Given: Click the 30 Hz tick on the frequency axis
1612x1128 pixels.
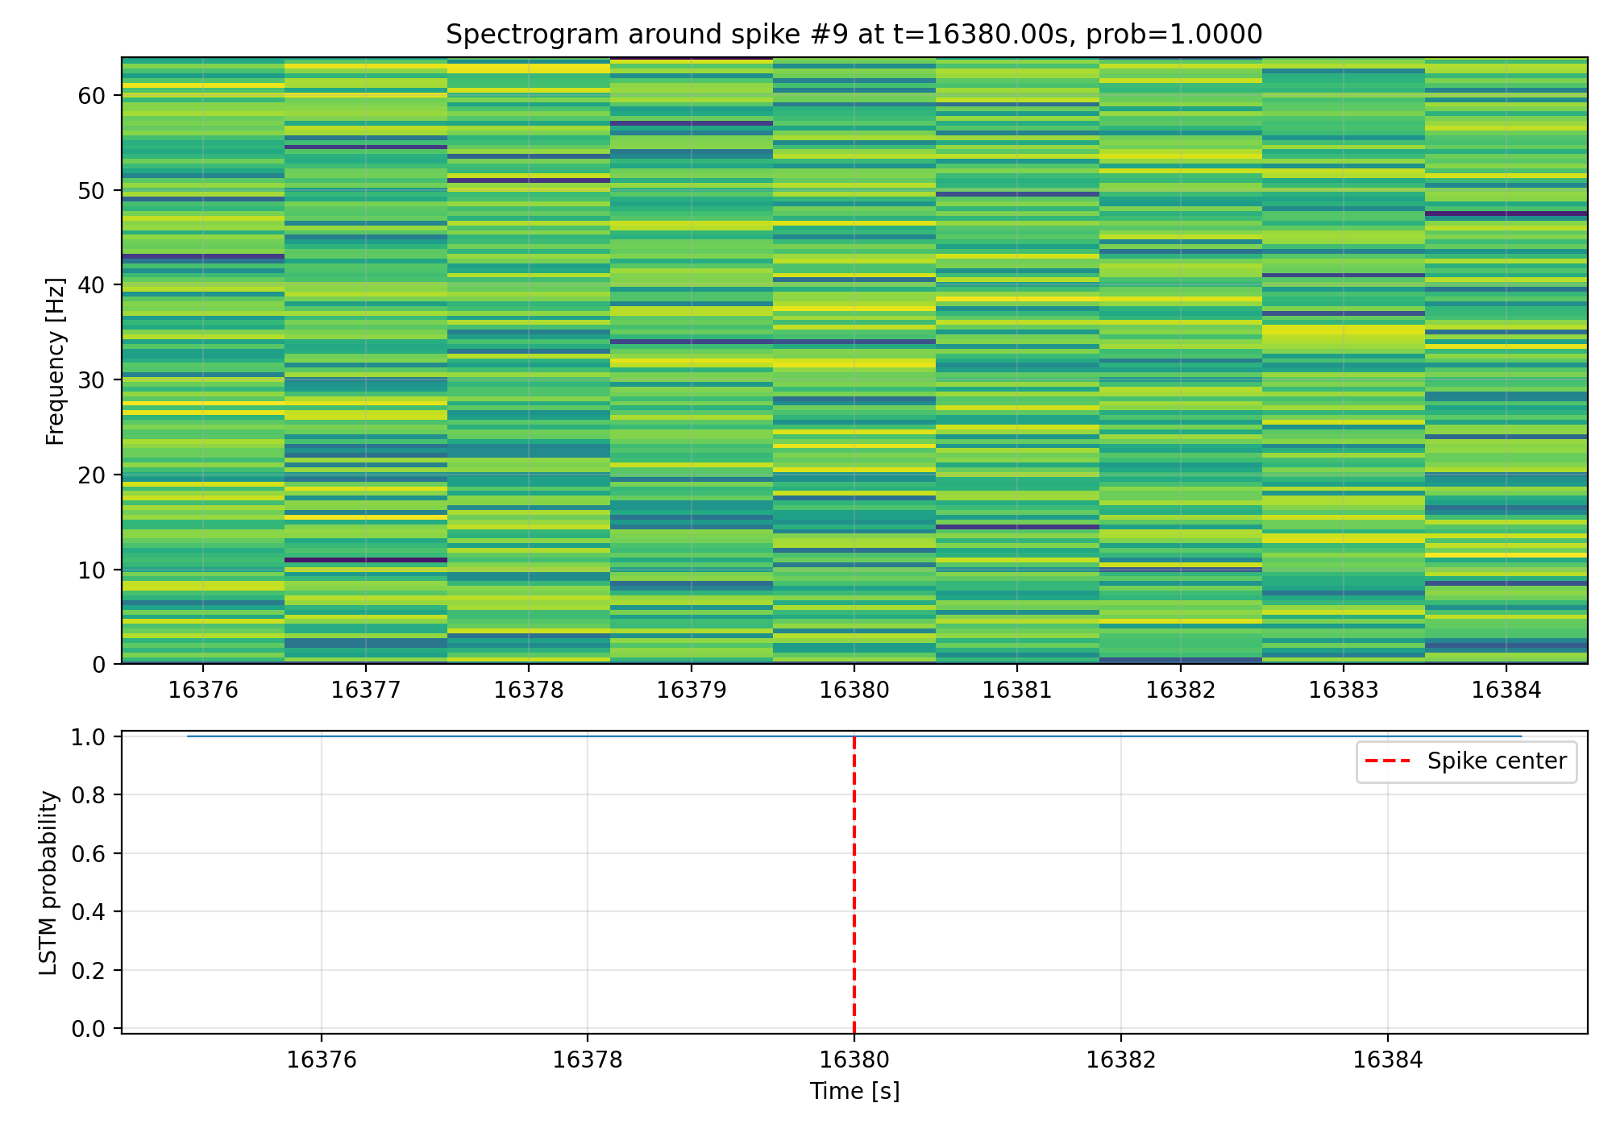Looking at the screenshot, I should [x=92, y=380].
